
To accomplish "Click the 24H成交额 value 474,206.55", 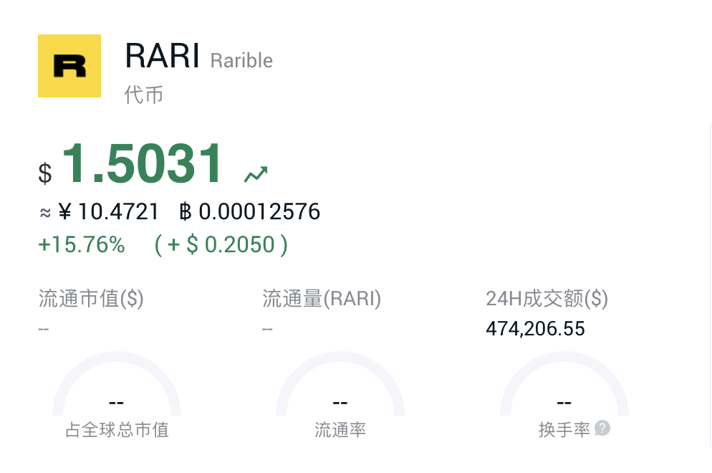I will 534,328.
